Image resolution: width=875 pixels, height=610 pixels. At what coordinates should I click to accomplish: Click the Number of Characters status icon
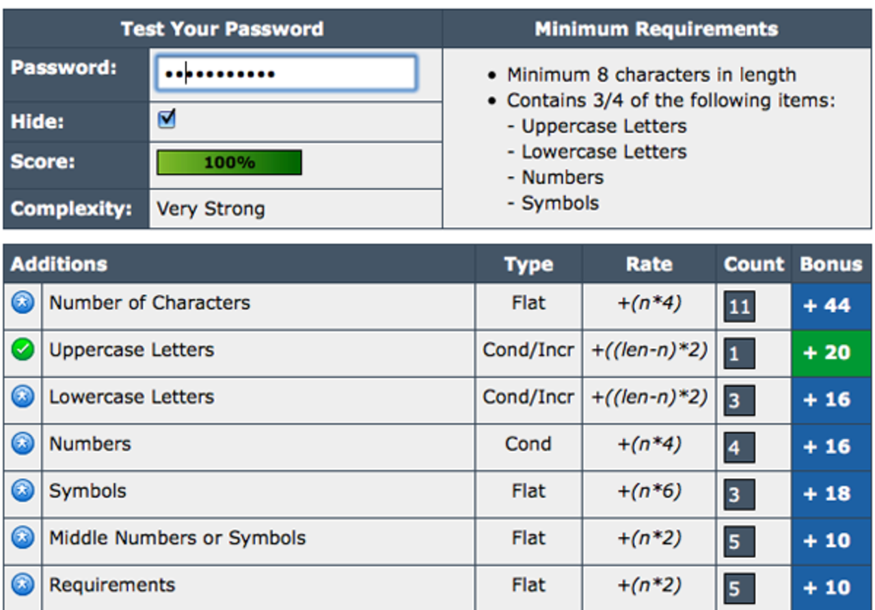[x=23, y=302]
